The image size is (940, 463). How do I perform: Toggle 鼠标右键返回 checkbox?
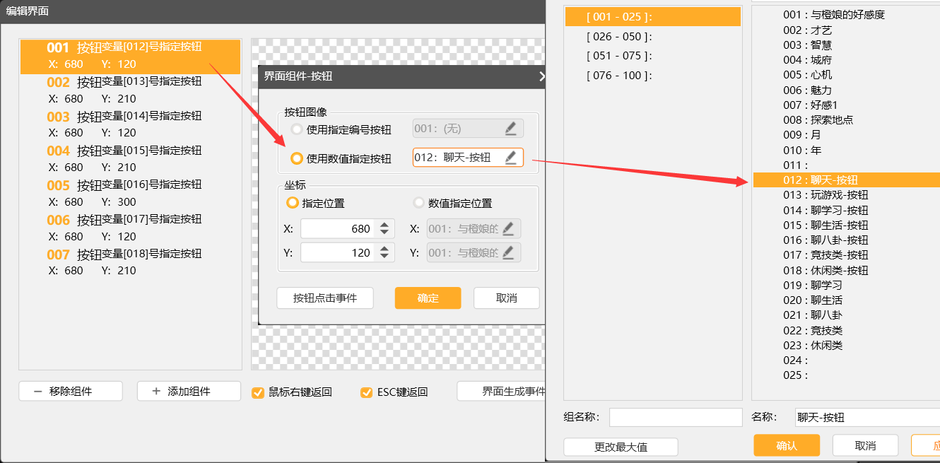pyautogui.click(x=258, y=392)
